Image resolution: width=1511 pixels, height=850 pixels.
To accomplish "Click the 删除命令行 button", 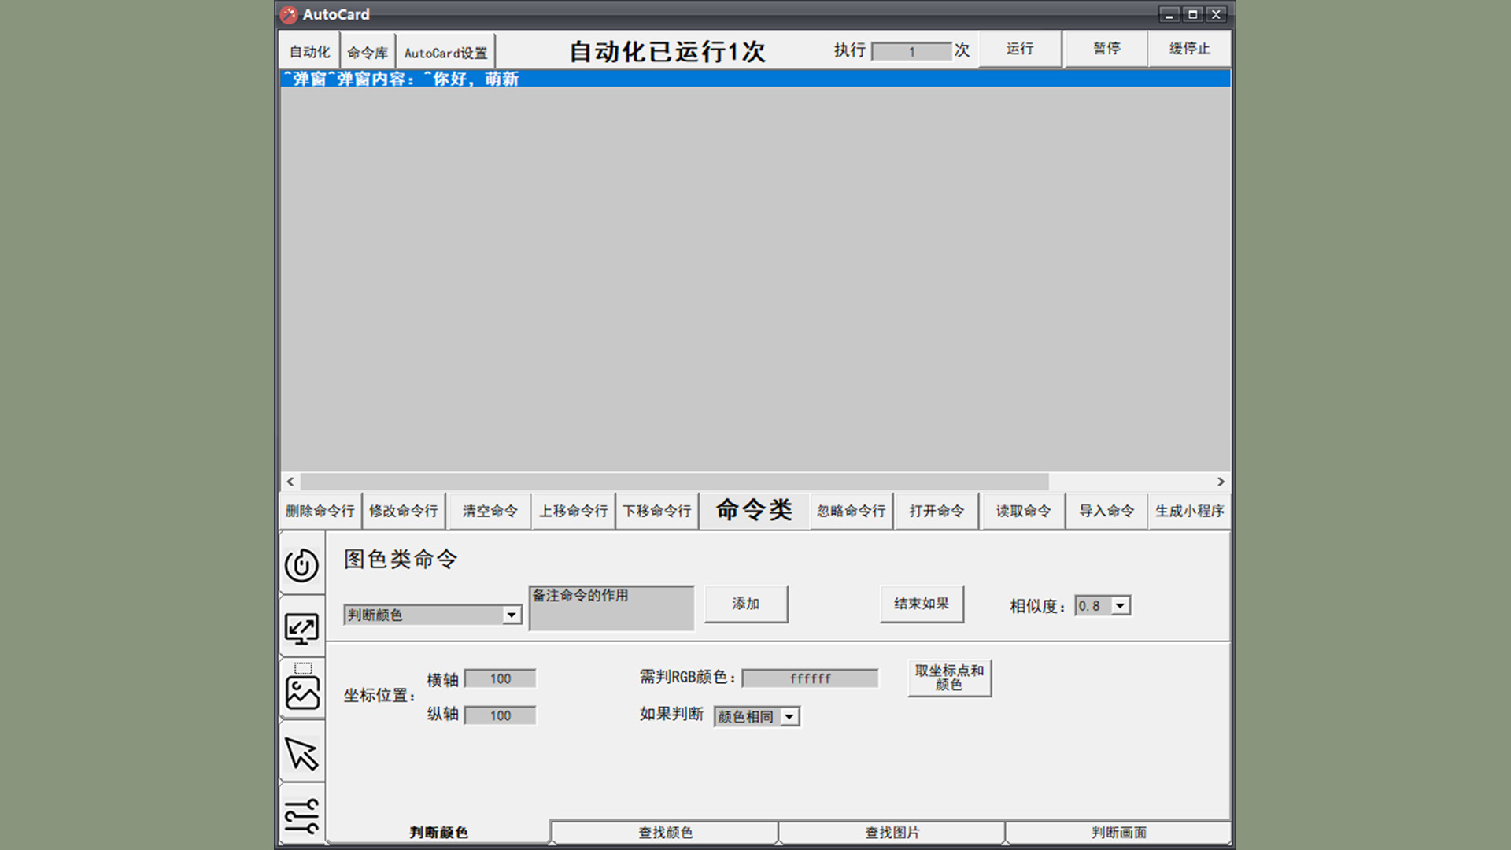I will pyautogui.click(x=320, y=511).
